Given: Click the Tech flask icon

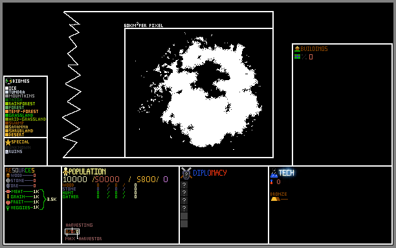Looking at the screenshot, I should pyautogui.click(x=274, y=173).
